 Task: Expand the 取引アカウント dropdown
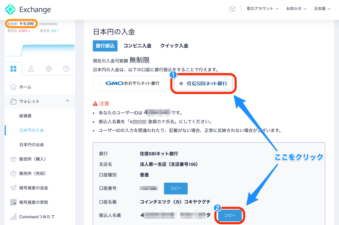pyautogui.click(x=263, y=9)
